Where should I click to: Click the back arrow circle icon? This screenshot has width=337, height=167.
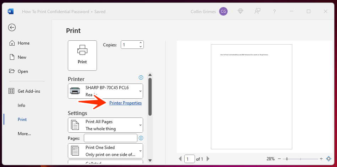tap(12, 27)
